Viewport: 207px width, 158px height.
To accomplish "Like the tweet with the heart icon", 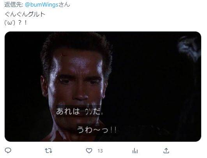I will pyautogui.click(x=89, y=151).
